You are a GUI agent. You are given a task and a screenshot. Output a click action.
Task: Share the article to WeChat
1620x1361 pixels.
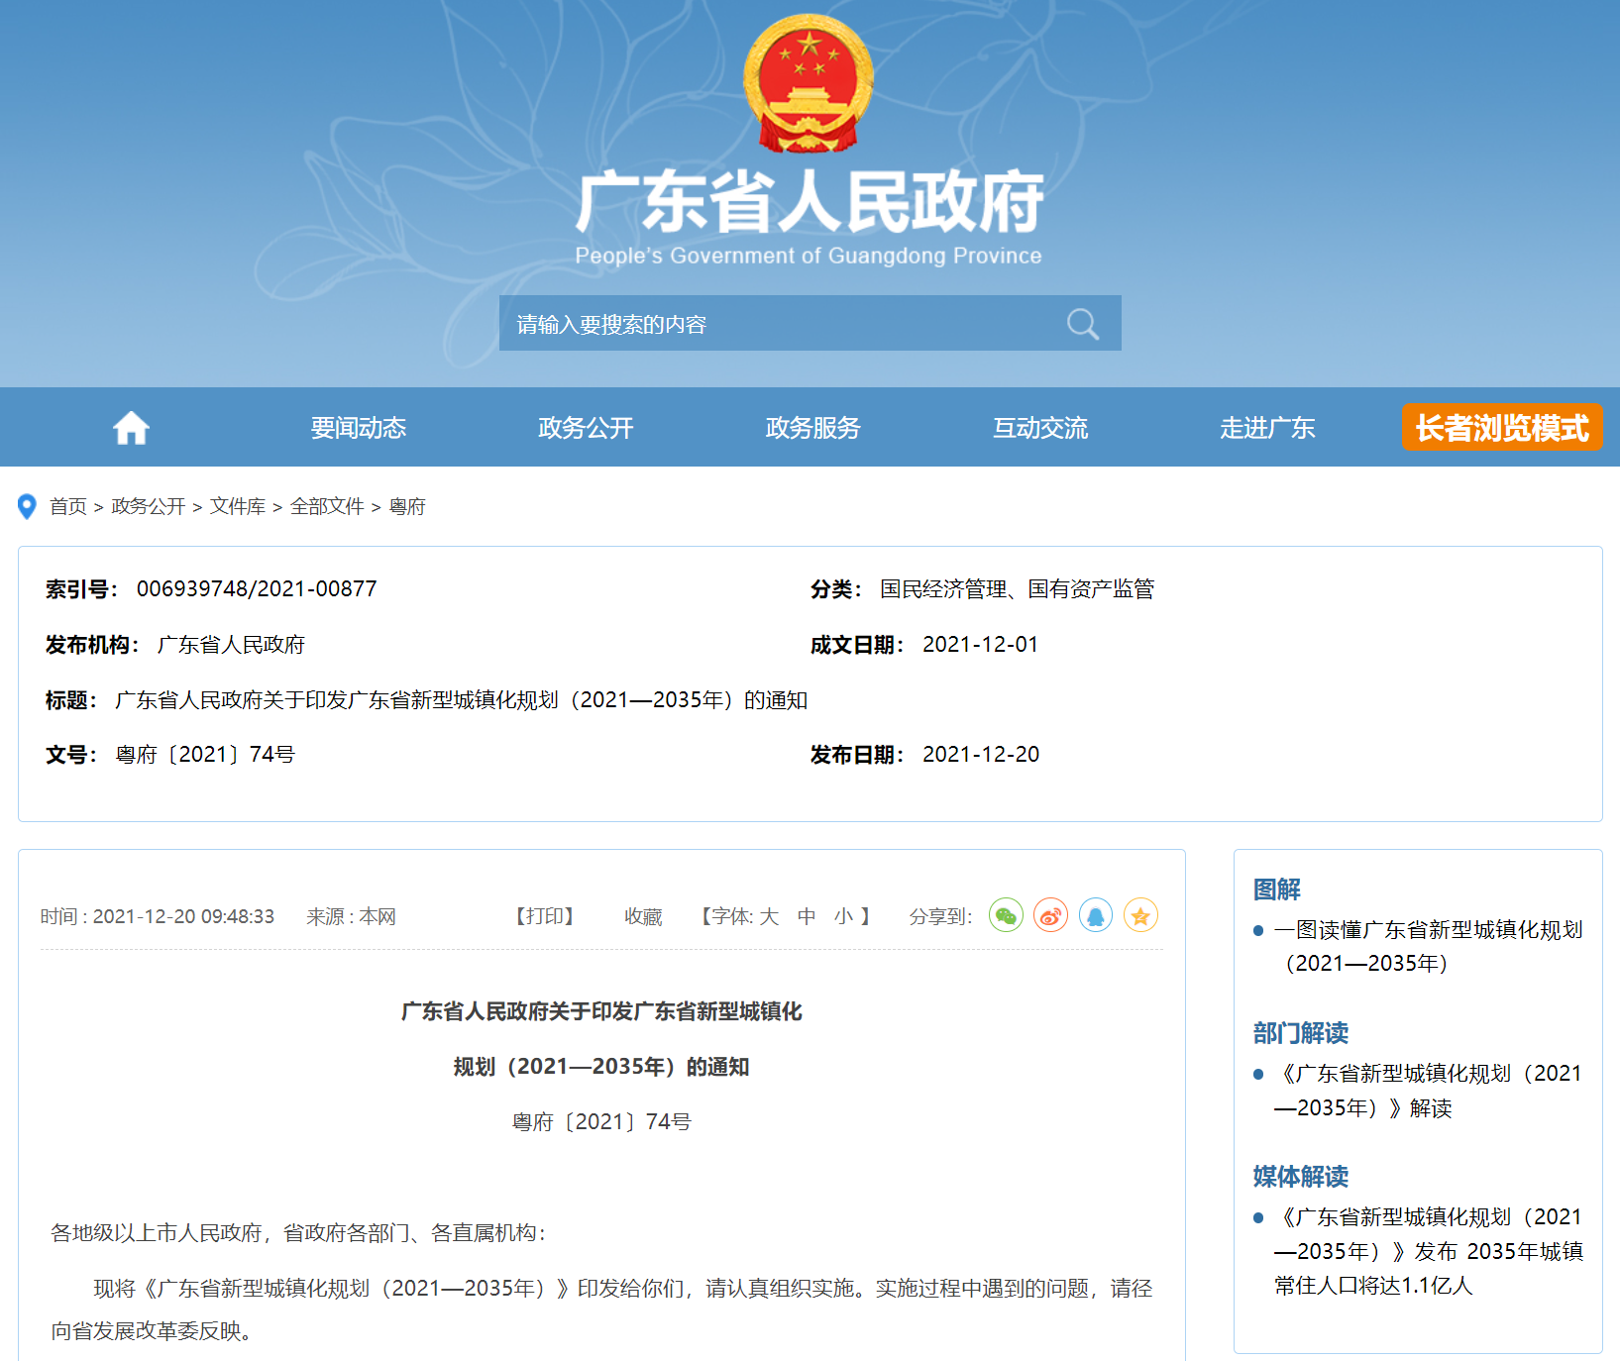pyautogui.click(x=1006, y=915)
